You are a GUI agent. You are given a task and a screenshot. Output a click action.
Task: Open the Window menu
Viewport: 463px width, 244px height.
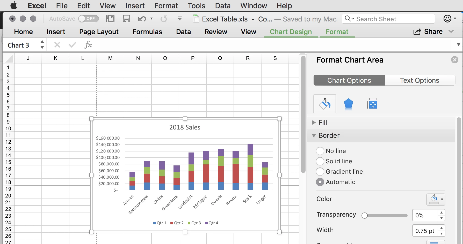(254, 6)
